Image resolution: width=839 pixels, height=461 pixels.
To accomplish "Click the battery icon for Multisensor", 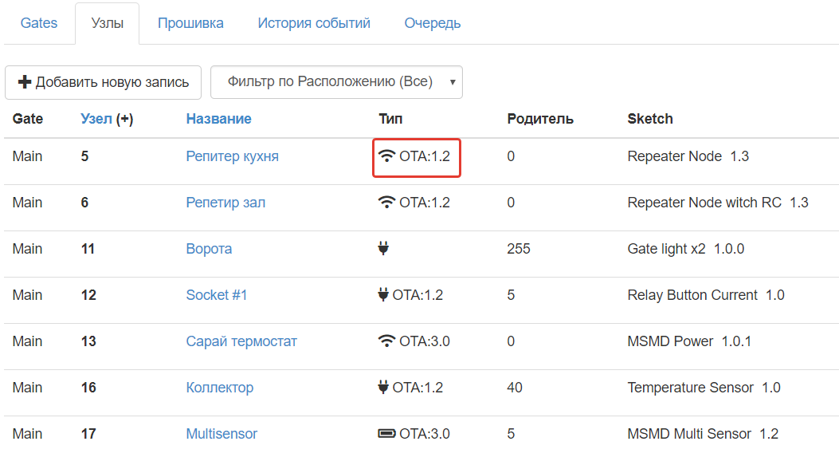I will (386, 434).
